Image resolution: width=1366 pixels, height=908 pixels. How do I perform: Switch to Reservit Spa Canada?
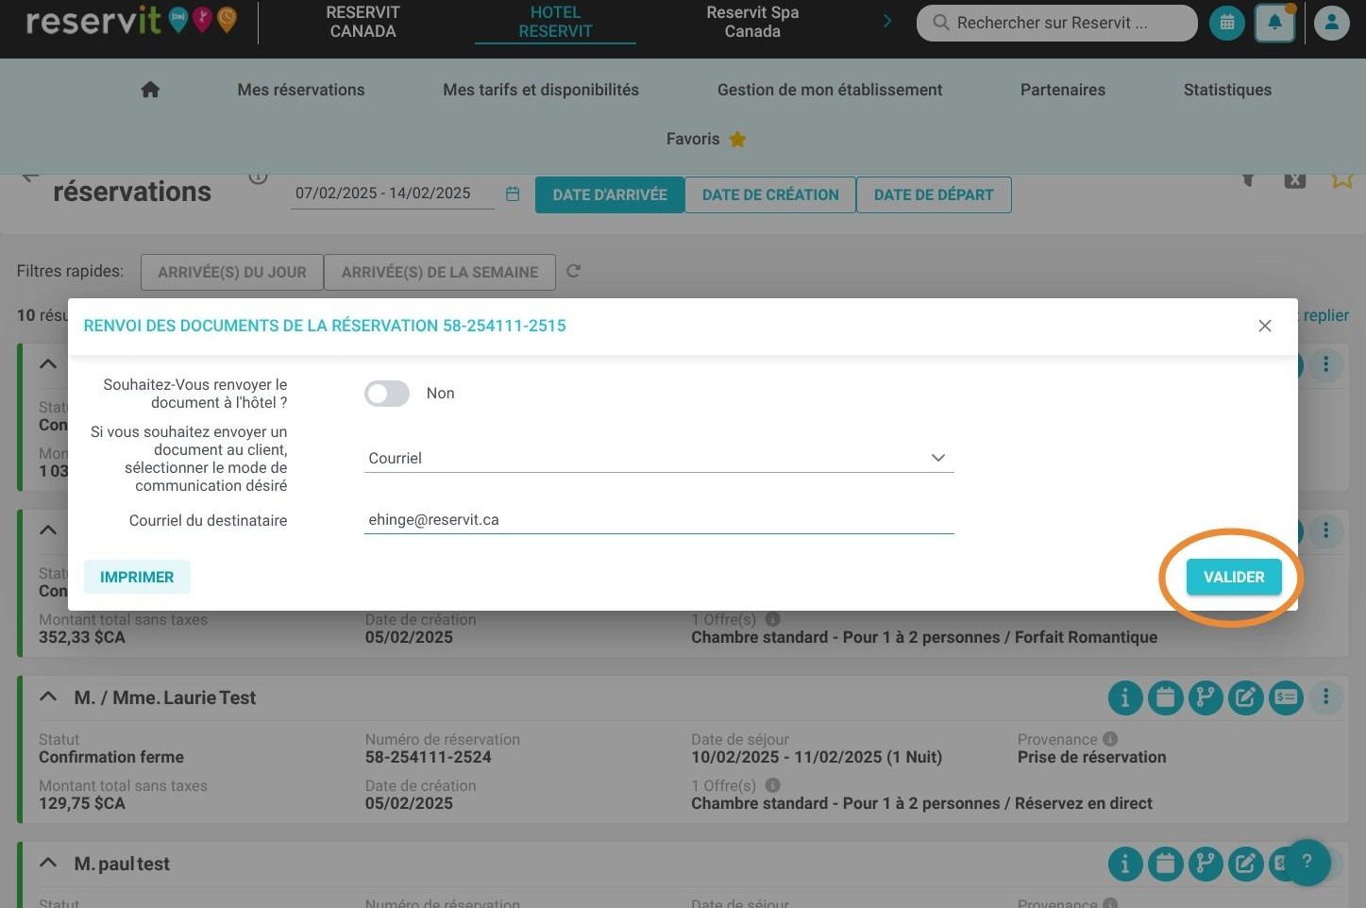(x=752, y=22)
